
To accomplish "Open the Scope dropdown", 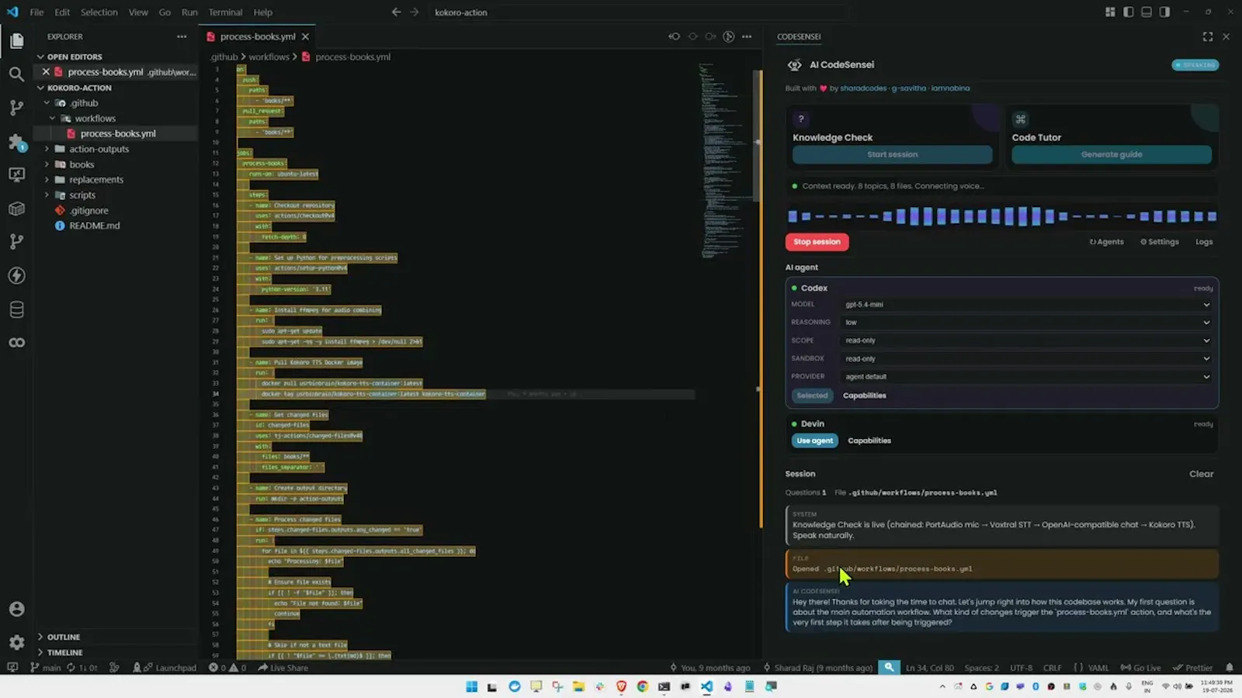I will pos(1026,340).
